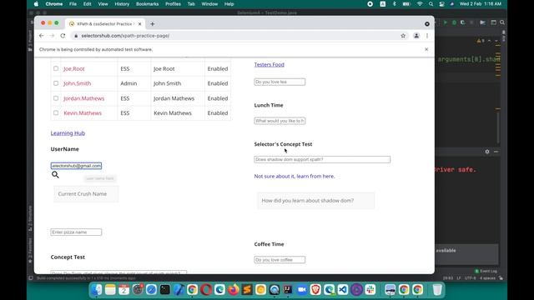Open Firefox from the dock
The image size is (534, 300).
coord(234,289)
